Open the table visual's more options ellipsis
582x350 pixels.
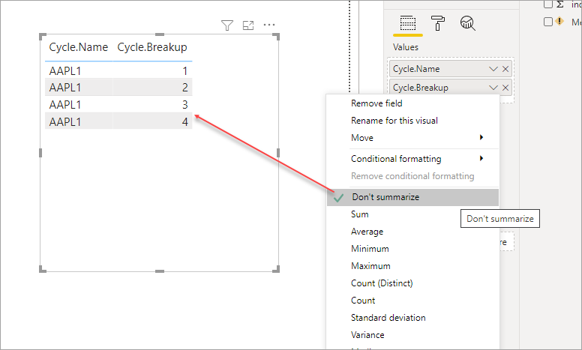point(269,25)
